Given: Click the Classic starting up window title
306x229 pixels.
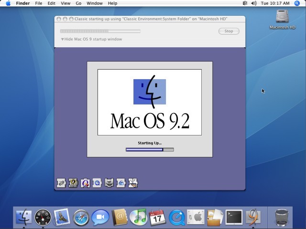Looking at the screenshot, I should tap(151, 19).
